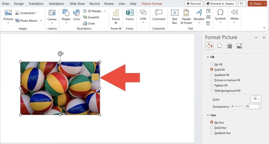Open the Animations ribbon tab
Screen dimensions: 269x144
point(57,3)
